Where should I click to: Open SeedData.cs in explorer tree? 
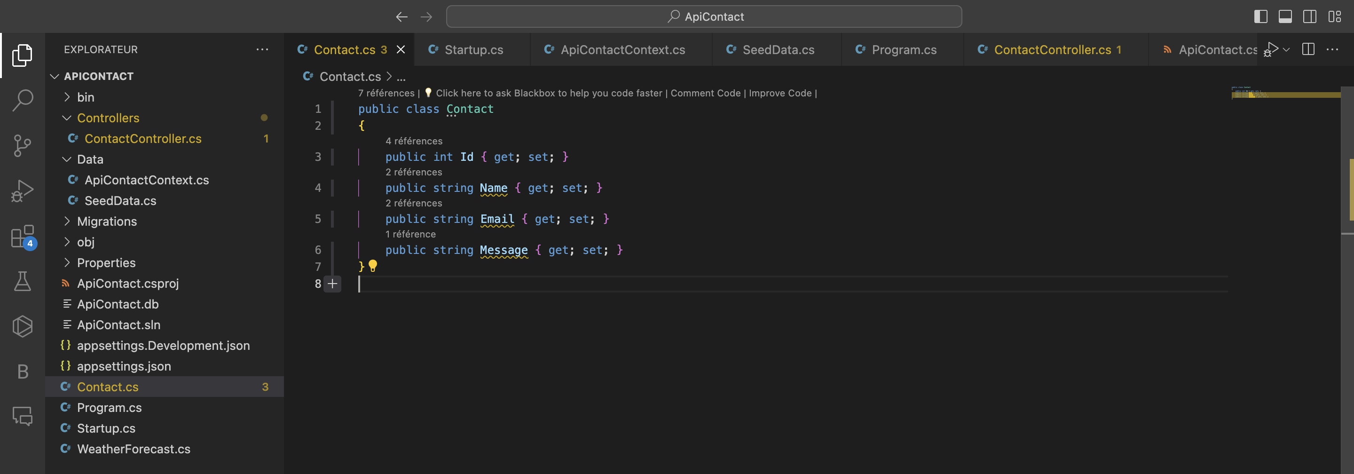click(165, 200)
